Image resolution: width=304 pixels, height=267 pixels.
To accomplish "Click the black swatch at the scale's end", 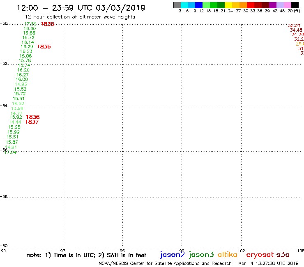I will (295, 5).
